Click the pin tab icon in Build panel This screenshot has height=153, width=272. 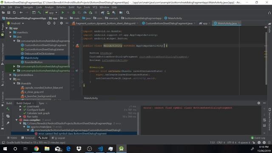(x=8, y=123)
